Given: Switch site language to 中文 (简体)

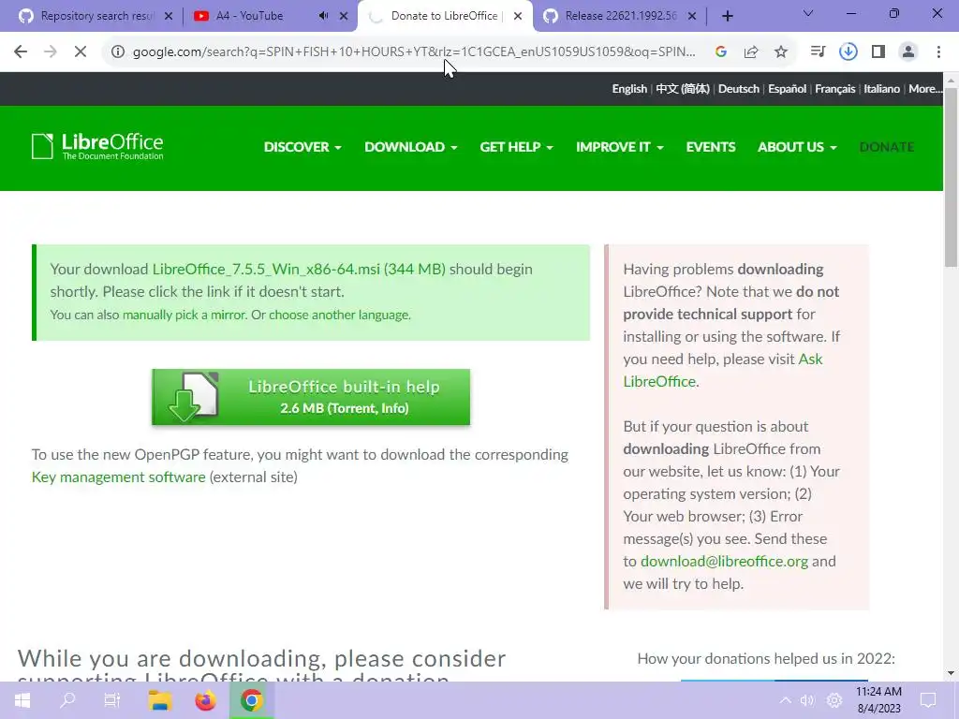Looking at the screenshot, I should (x=683, y=89).
